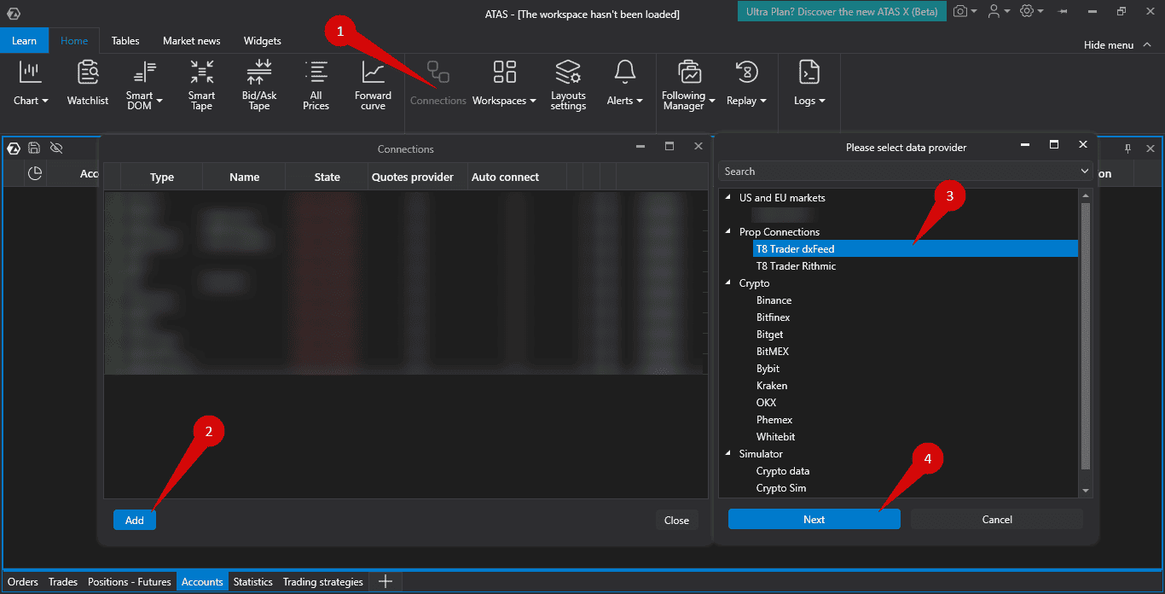
Task: Open the Bid/Ask Tape window
Action: tap(259, 84)
